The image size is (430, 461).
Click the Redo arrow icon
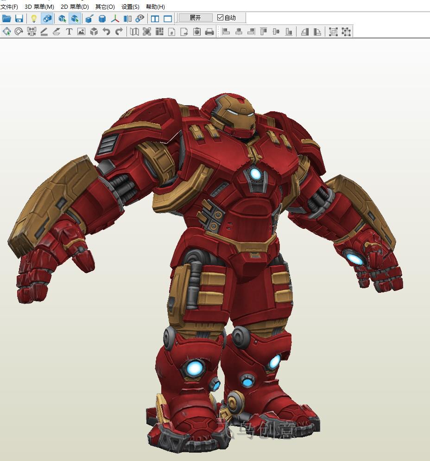119,32
